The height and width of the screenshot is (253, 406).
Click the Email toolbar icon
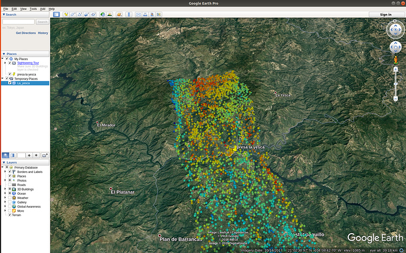(138, 15)
